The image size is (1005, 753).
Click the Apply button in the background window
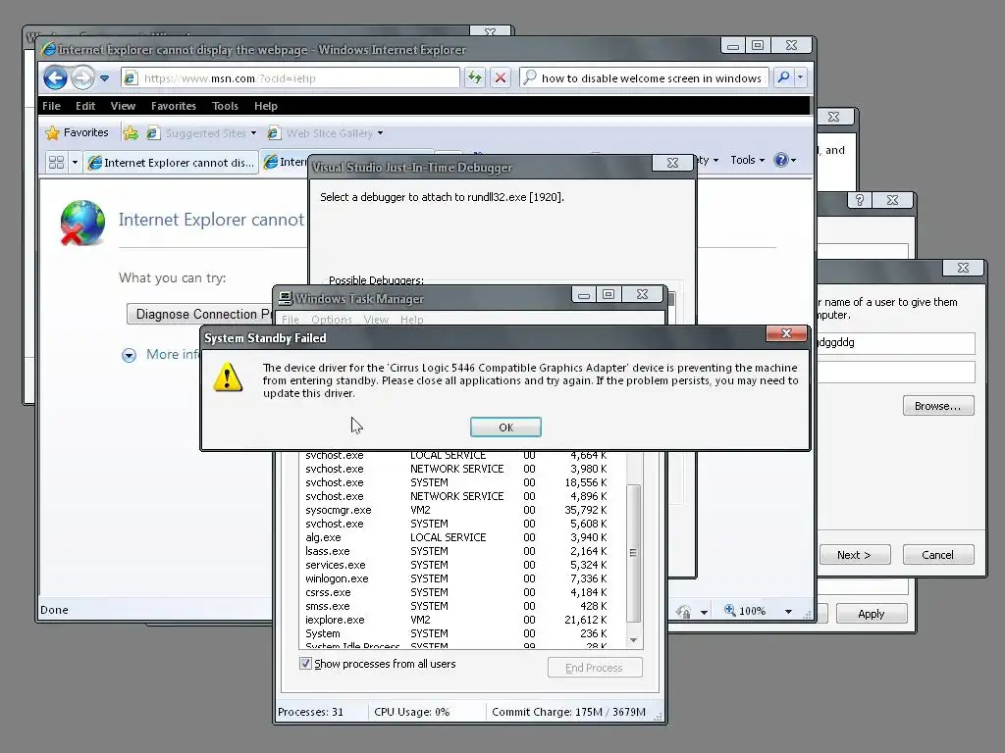872,614
